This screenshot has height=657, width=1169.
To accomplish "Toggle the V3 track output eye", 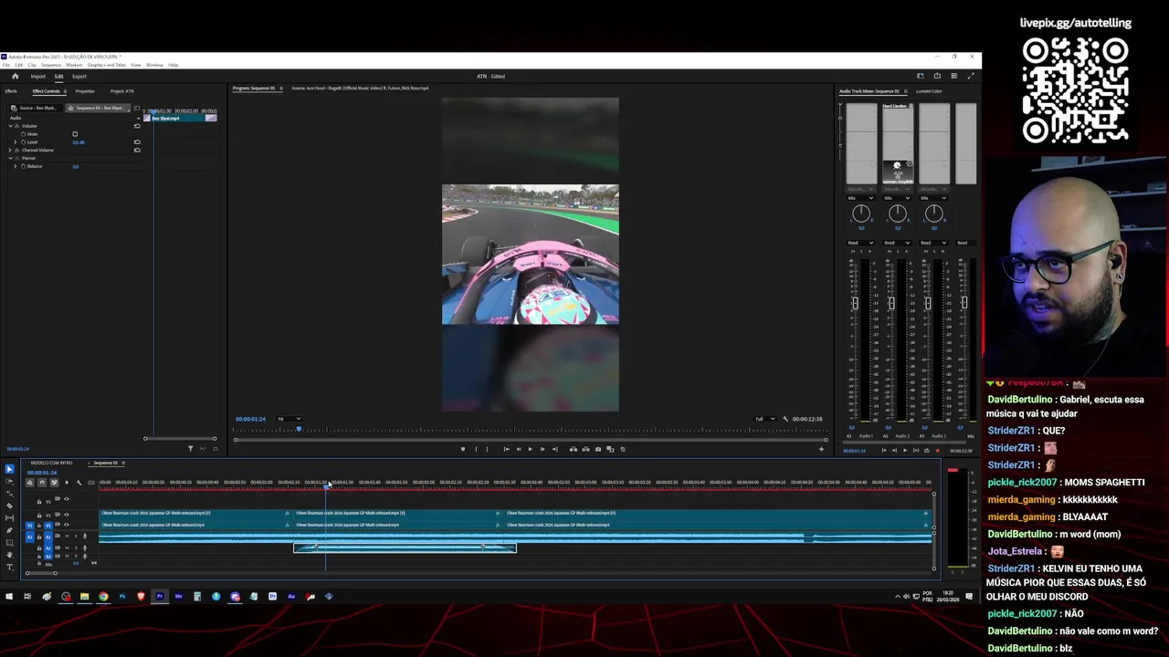I will pyautogui.click(x=67, y=499).
